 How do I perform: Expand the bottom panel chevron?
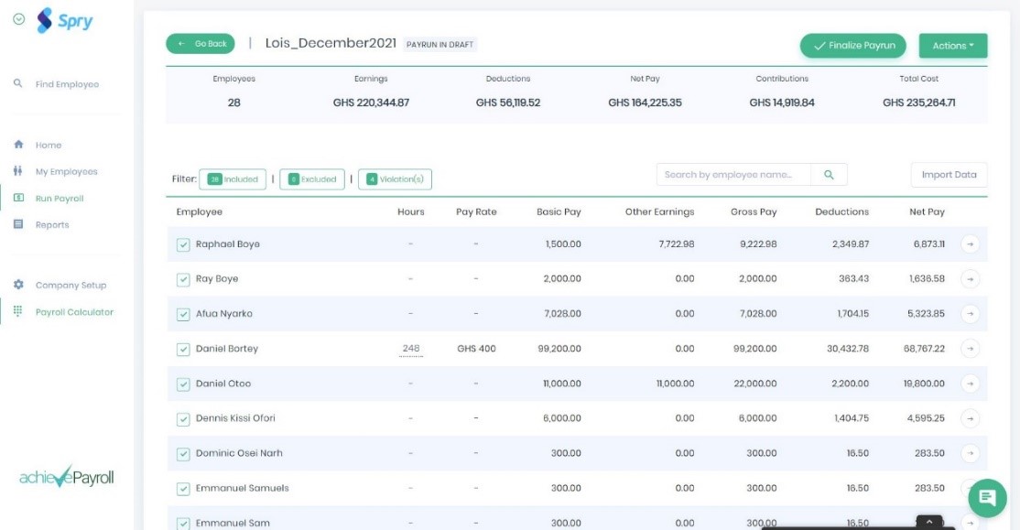pos(929,522)
